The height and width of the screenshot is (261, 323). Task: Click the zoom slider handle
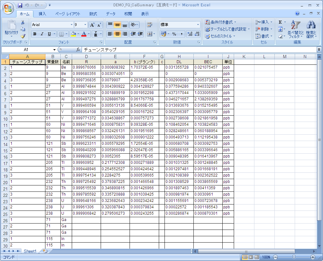[x=294, y=257]
